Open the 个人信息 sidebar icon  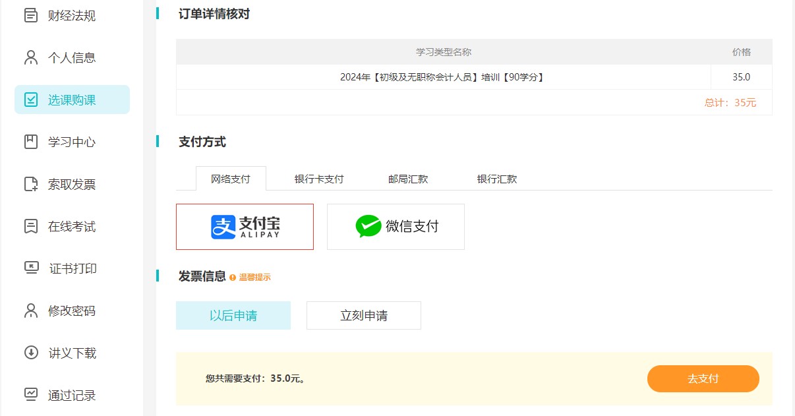click(x=30, y=57)
